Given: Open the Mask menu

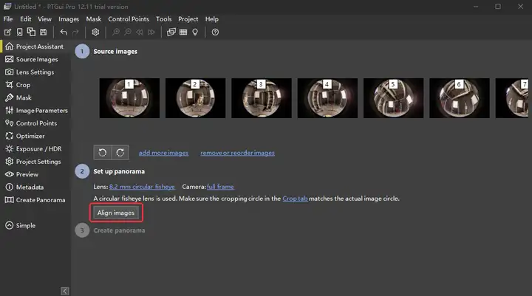Looking at the screenshot, I should (x=94, y=19).
